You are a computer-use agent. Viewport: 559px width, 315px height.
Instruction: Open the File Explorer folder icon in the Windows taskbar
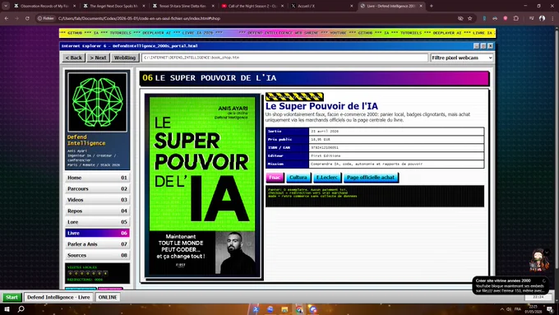284,309
